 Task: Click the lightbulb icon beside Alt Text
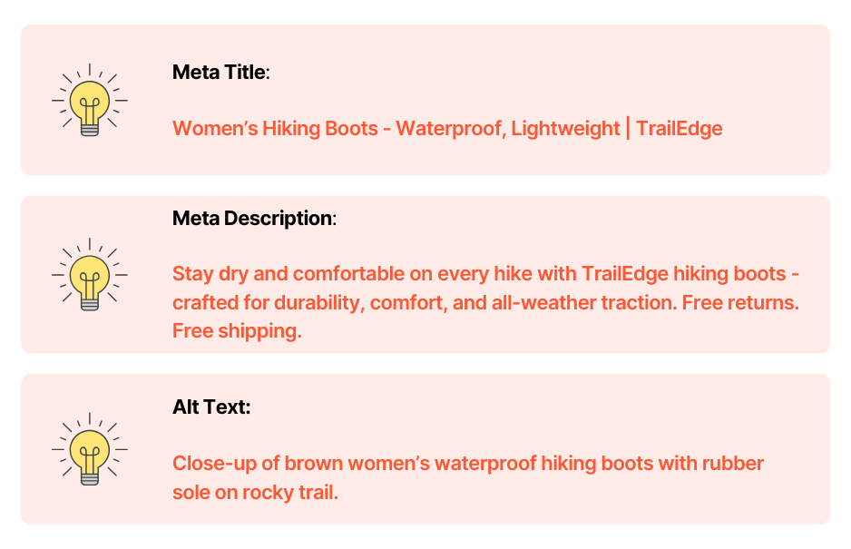pyautogui.click(x=89, y=448)
